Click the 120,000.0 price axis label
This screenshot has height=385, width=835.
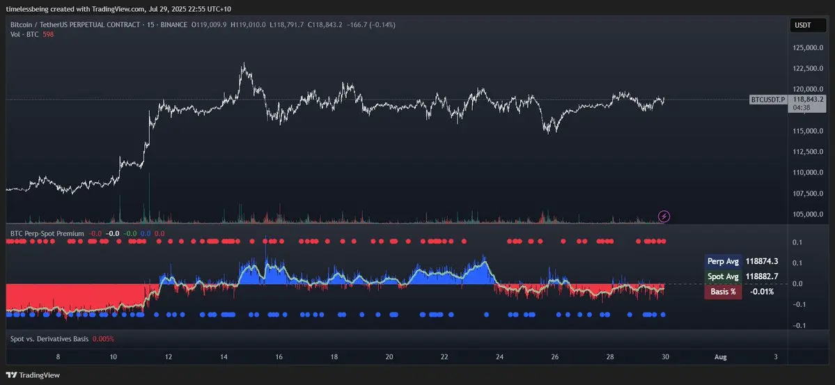809,89
